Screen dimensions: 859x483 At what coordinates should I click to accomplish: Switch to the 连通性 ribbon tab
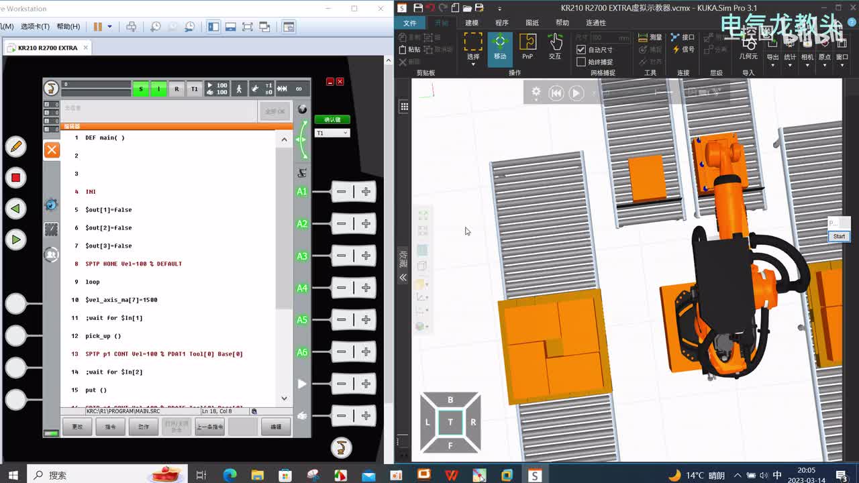click(x=596, y=23)
